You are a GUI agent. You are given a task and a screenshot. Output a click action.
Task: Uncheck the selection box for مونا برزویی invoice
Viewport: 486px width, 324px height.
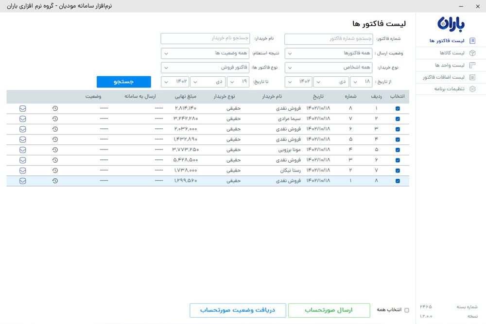coord(398,150)
